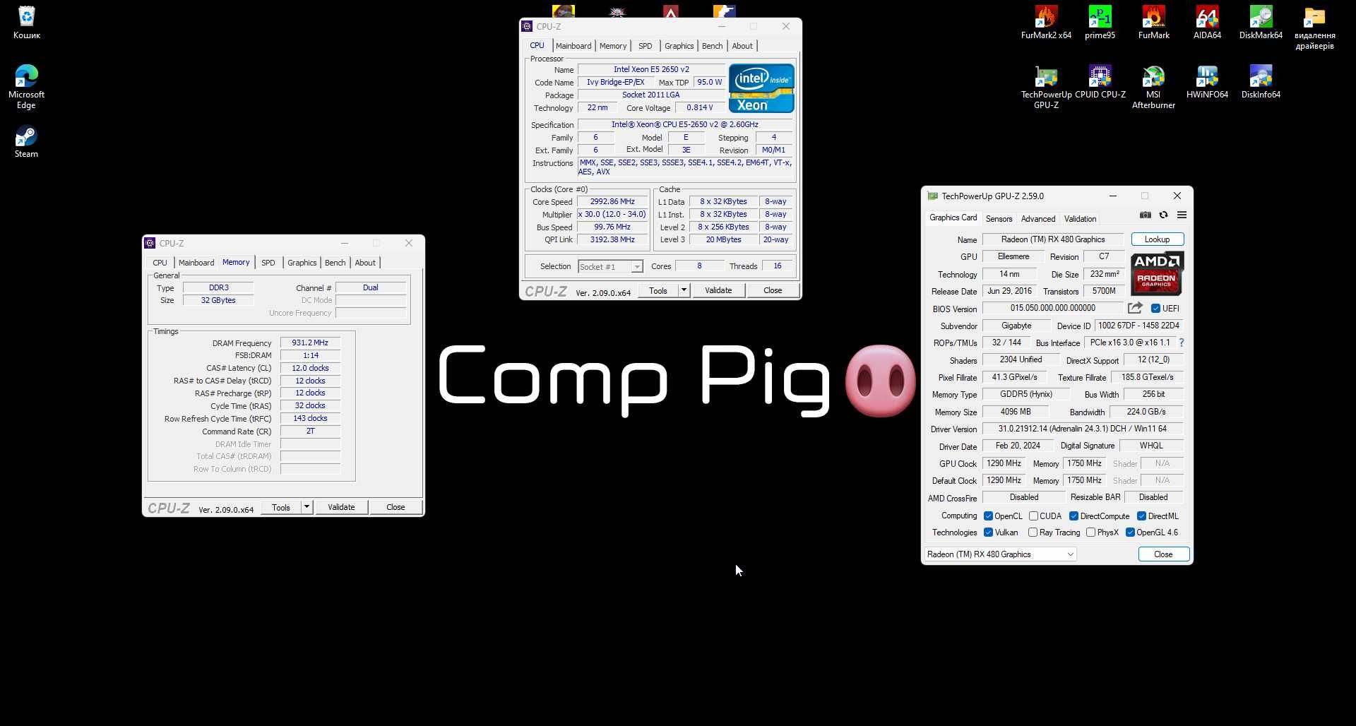
Task: Toggle the PhysX checkbox
Action: tap(1090, 532)
